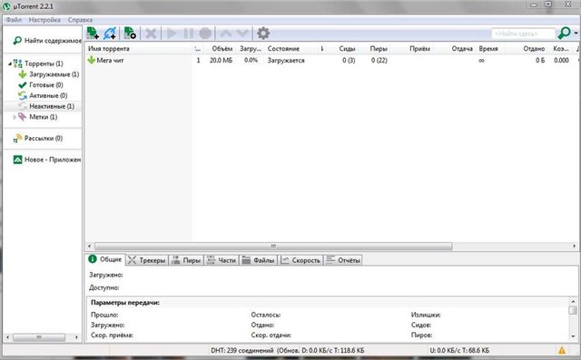The width and height of the screenshot is (581, 360).
Task: Open Новое - Приложения sidebar item
Action: pyautogui.click(x=47, y=160)
